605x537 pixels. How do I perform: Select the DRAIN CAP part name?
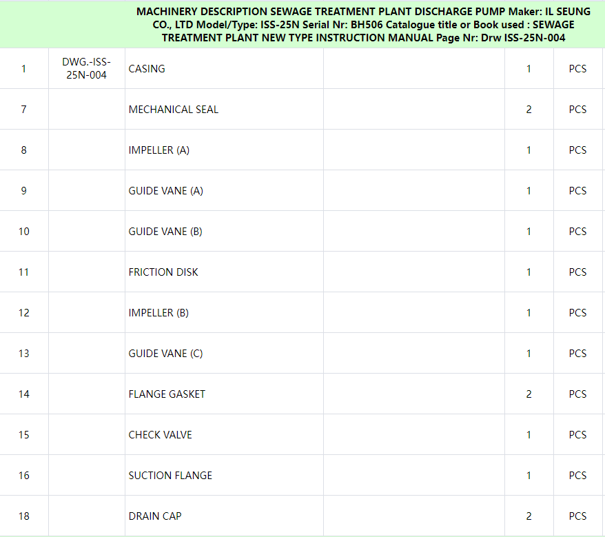tap(155, 516)
